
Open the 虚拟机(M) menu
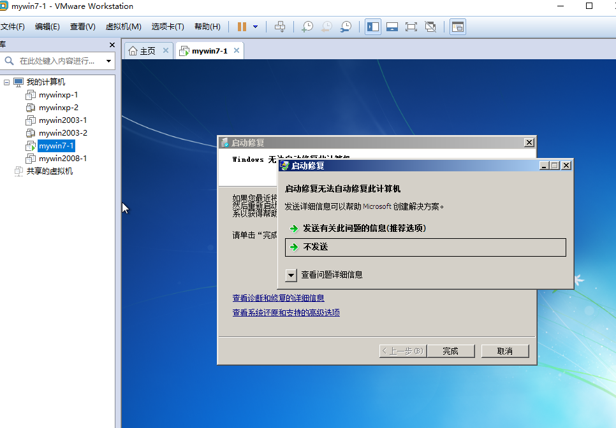coord(123,27)
